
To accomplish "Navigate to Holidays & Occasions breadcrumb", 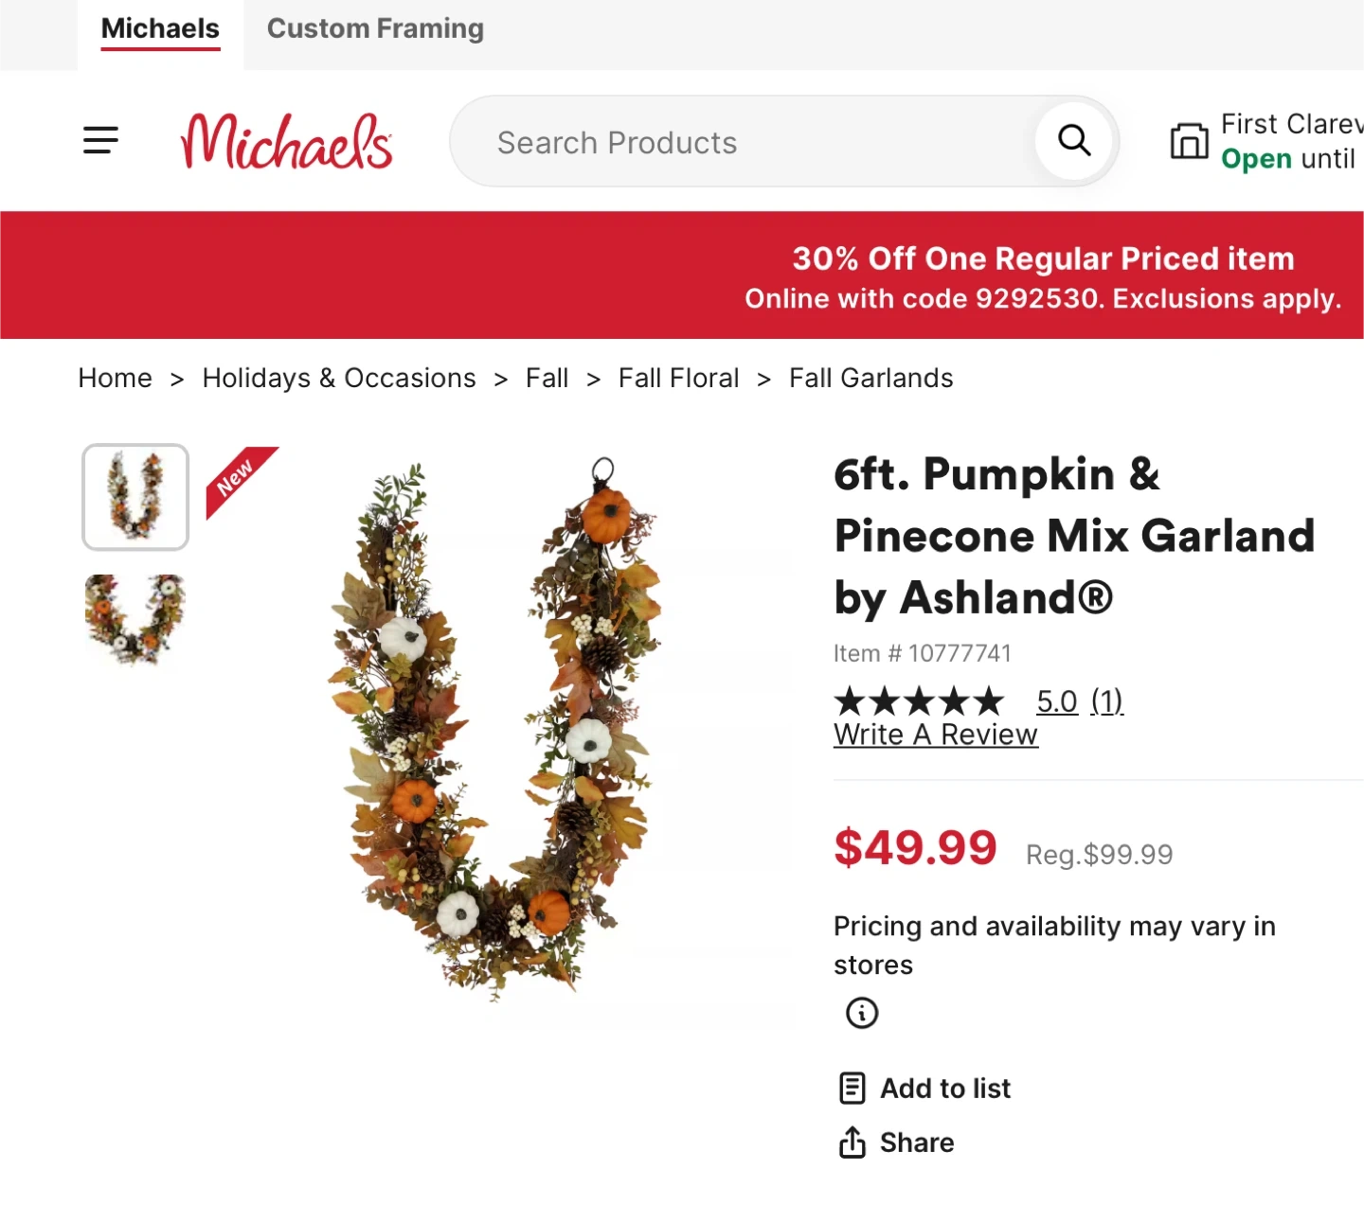I will click(338, 379).
